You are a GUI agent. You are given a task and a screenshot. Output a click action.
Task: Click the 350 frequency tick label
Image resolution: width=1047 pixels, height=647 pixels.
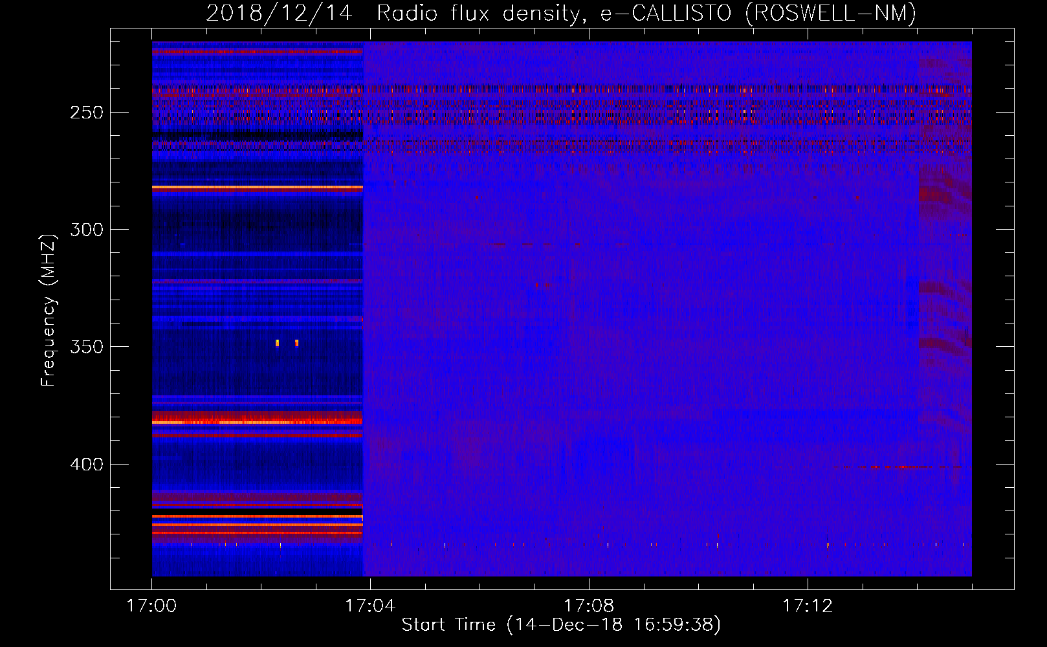(x=87, y=347)
